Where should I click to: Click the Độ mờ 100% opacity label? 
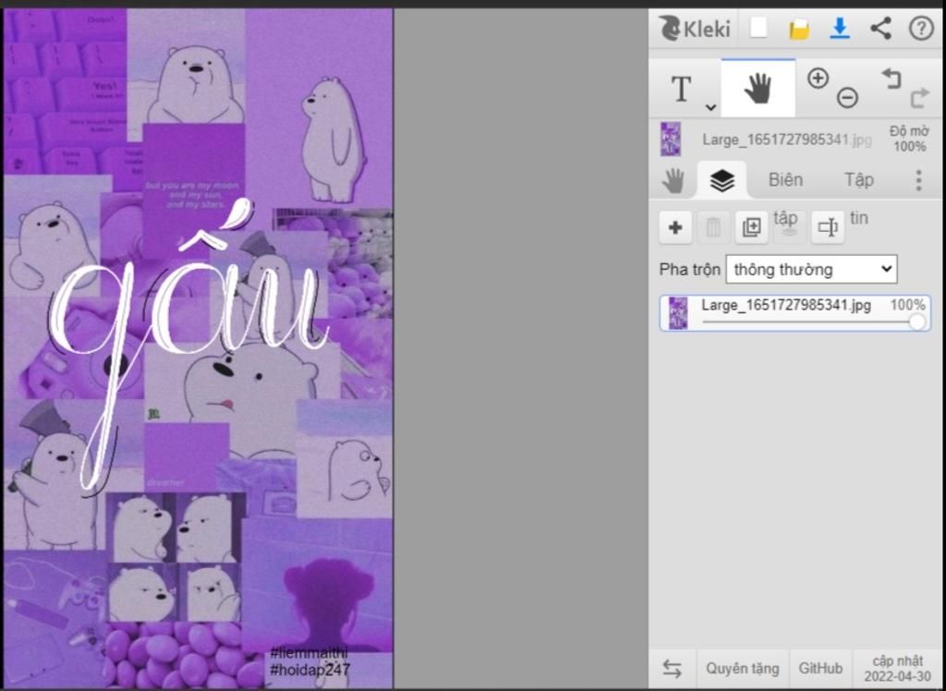coord(909,139)
